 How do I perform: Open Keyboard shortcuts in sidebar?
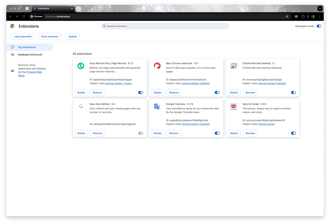(x=30, y=55)
